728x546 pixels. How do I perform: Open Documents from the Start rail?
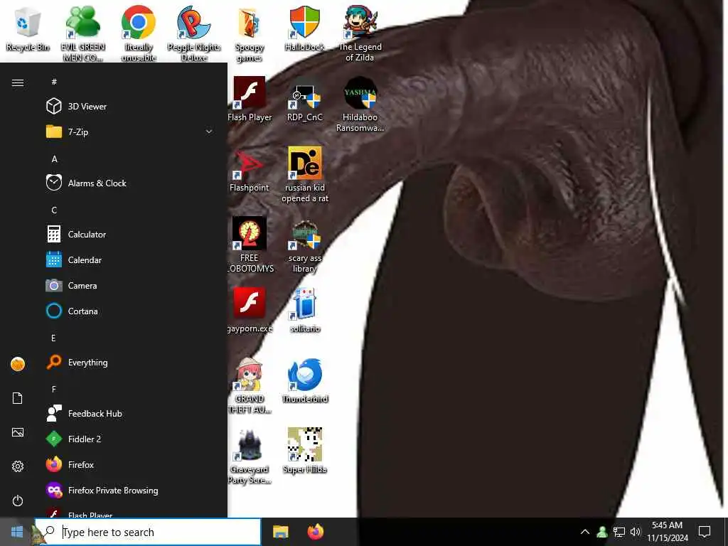pyautogui.click(x=18, y=398)
